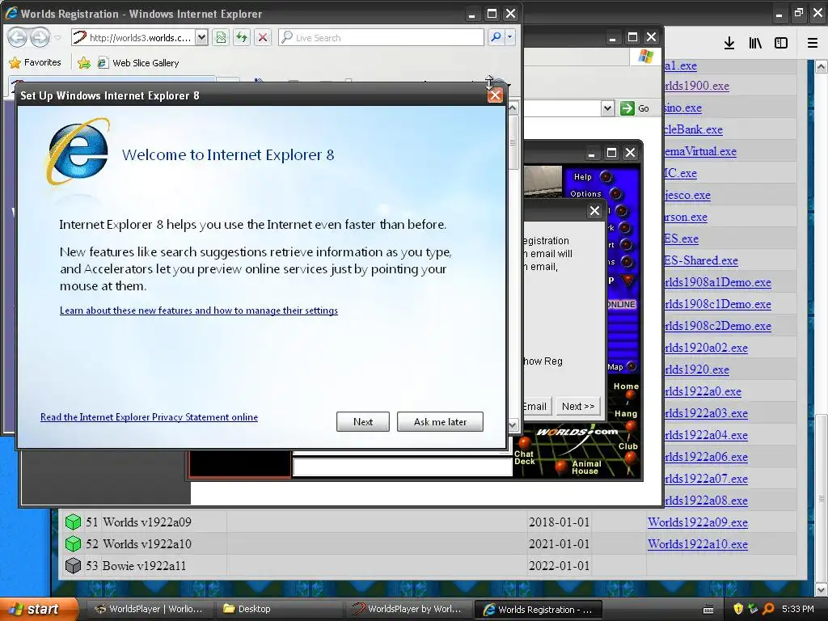Viewport: 828px width, 621px height.
Task: Click the link ending in 1920a02.exe
Action: [x=706, y=348]
